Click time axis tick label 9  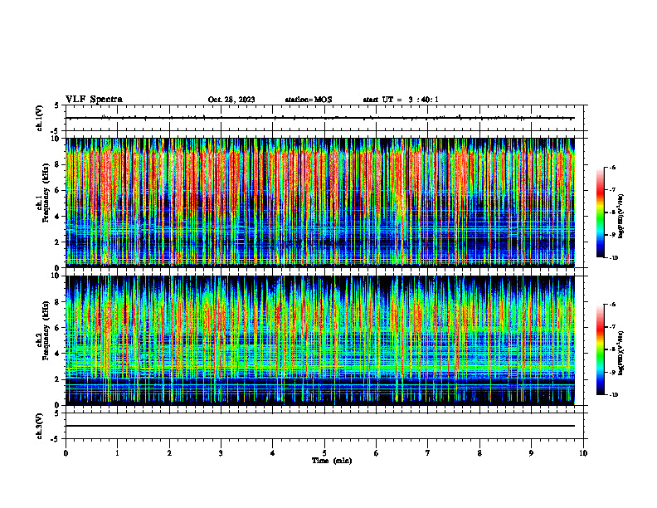(531, 453)
